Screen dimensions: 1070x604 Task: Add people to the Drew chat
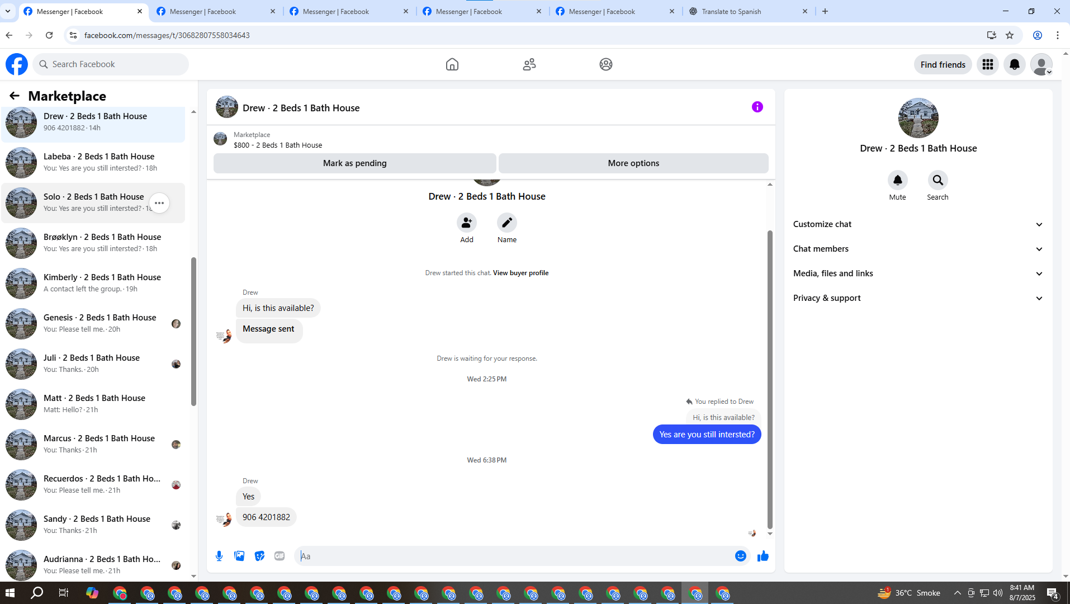coord(467,223)
